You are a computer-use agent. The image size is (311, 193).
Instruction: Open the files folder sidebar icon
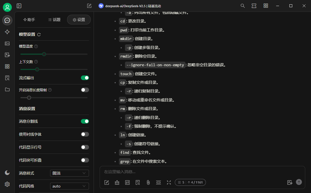7,90
